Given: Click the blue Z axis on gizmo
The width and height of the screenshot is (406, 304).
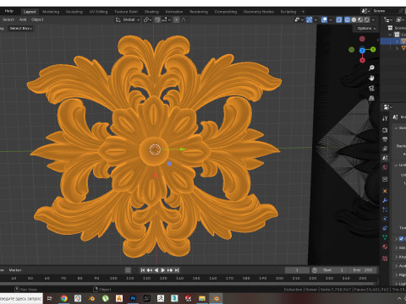Looking at the screenshot, I should point(362,50).
